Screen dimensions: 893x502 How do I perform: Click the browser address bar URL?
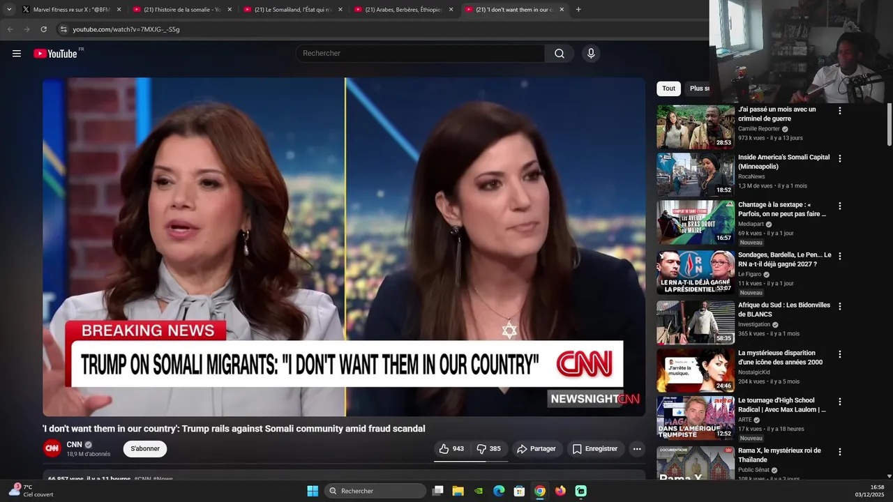(126, 29)
